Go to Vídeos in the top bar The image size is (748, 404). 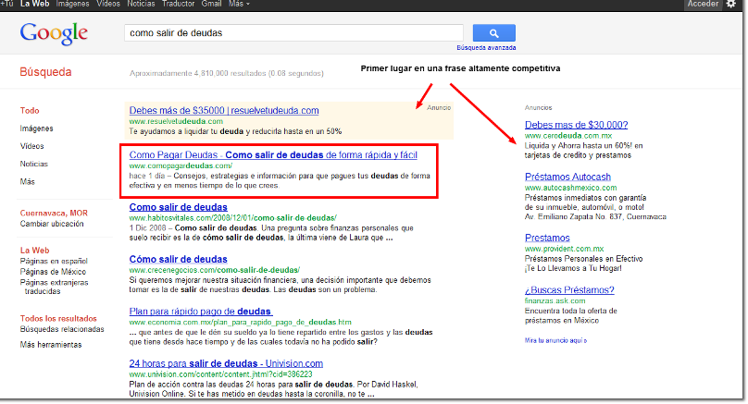pos(108,4)
